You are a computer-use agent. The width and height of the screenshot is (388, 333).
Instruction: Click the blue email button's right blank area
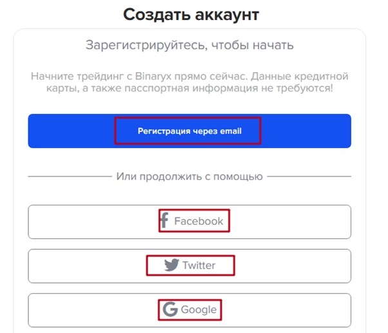point(306,131)
